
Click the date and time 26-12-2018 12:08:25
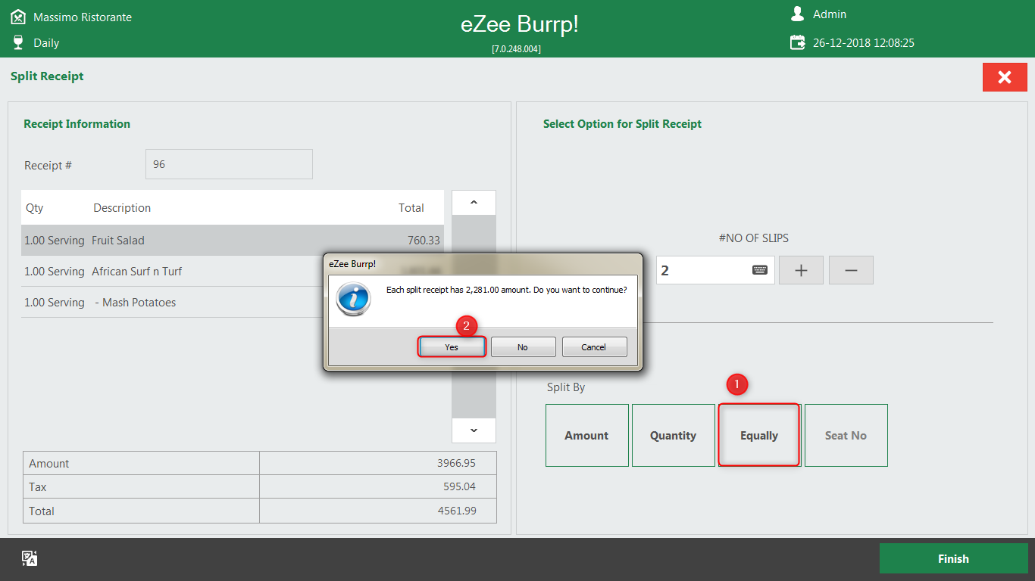tap(864, 43)
